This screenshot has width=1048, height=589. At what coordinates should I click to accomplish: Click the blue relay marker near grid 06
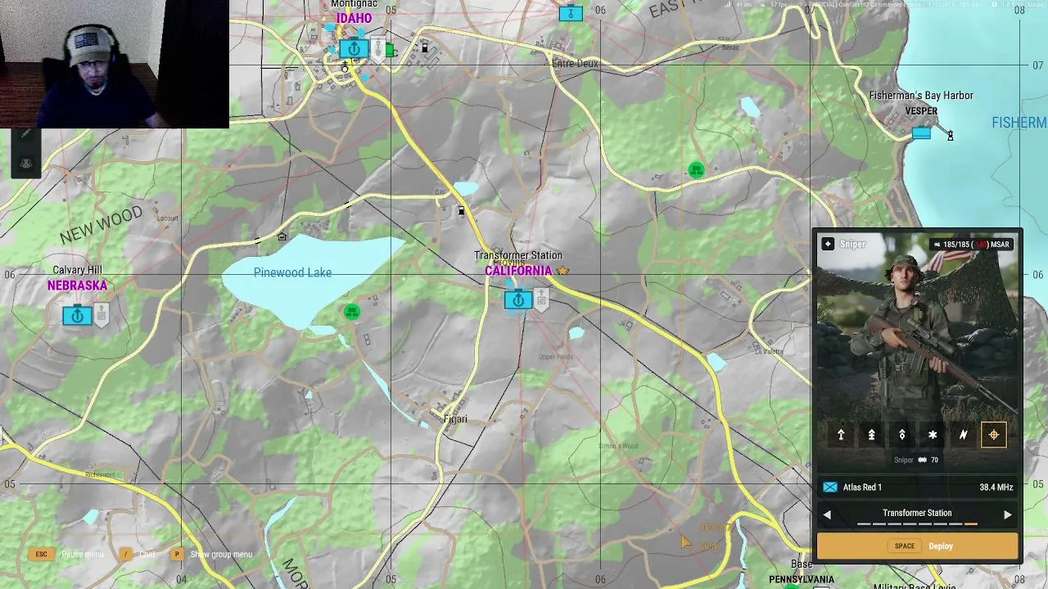[571, 13]
